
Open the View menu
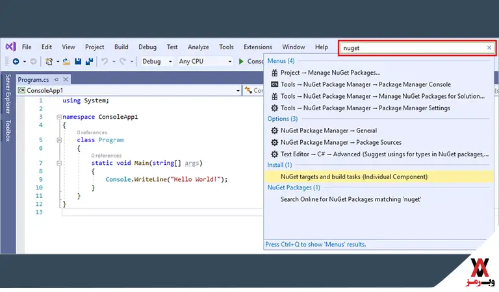click(68, 47)
